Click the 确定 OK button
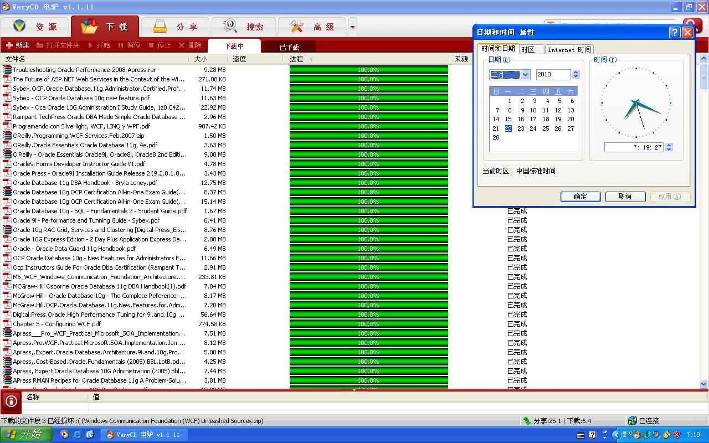 pyautogui.click(x=580, y=197)
